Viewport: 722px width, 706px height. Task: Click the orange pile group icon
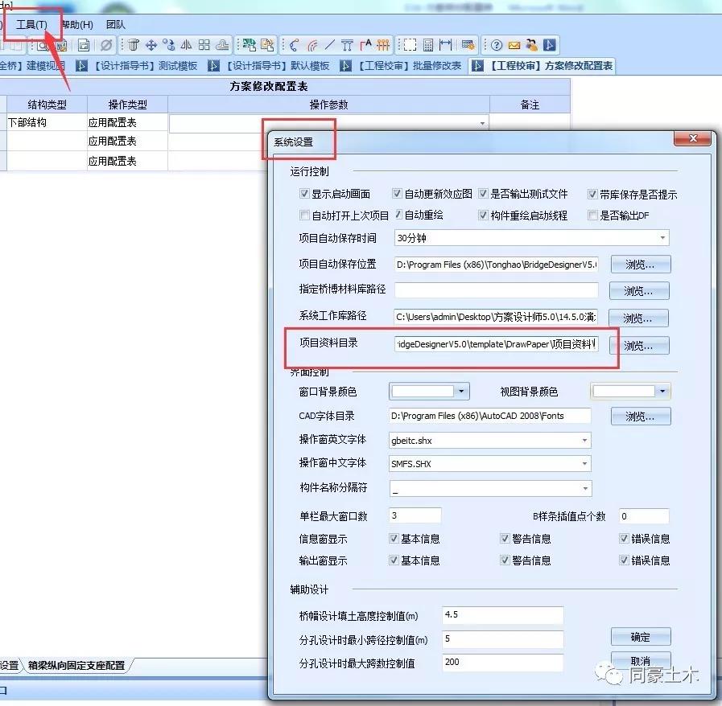[x=382, y=45]
